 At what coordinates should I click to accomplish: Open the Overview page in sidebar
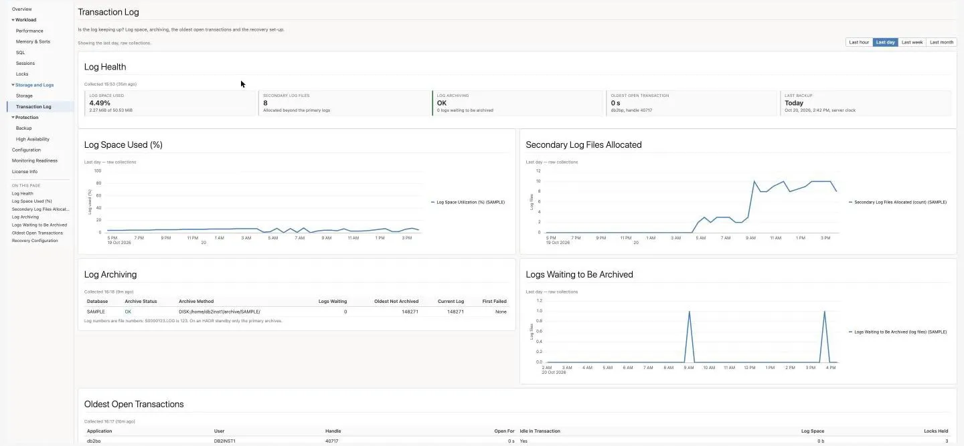click(x=21, y=9)
